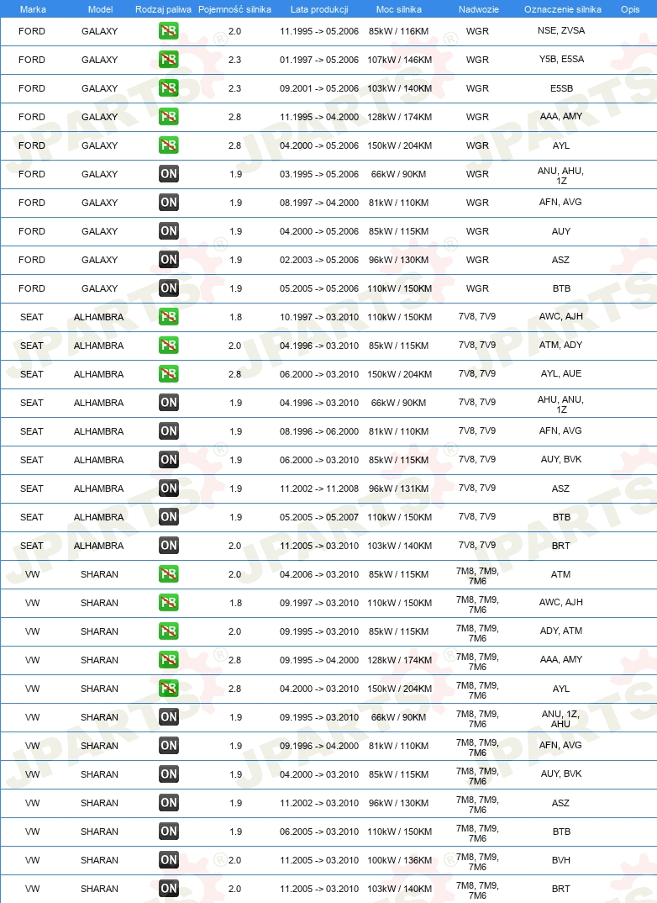Click the Model column header
The width and height of the screenshot is (657, 903).
click(x=100, y=9)
